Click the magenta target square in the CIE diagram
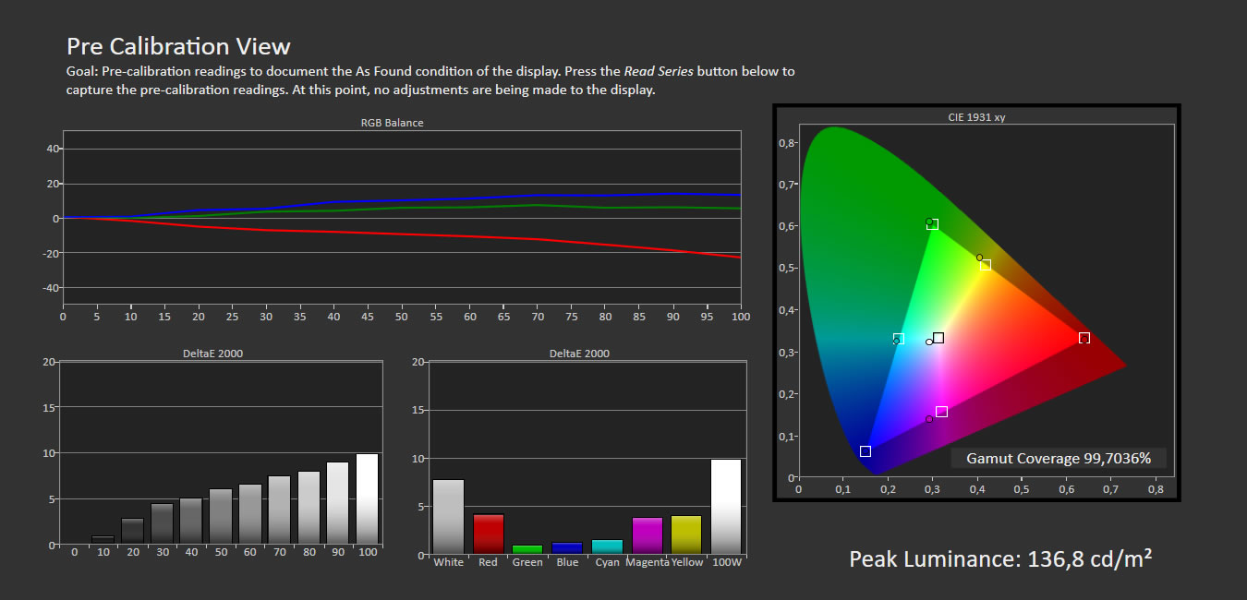Screen dimensions: 1247x600 tap(941, 412)
